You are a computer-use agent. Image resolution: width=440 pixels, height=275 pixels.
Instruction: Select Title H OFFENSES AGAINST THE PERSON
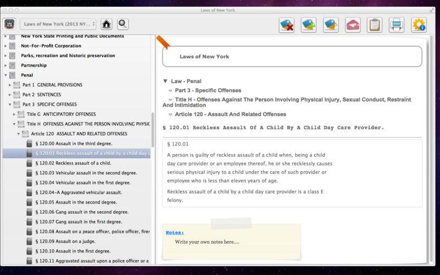tap(88, 124)
